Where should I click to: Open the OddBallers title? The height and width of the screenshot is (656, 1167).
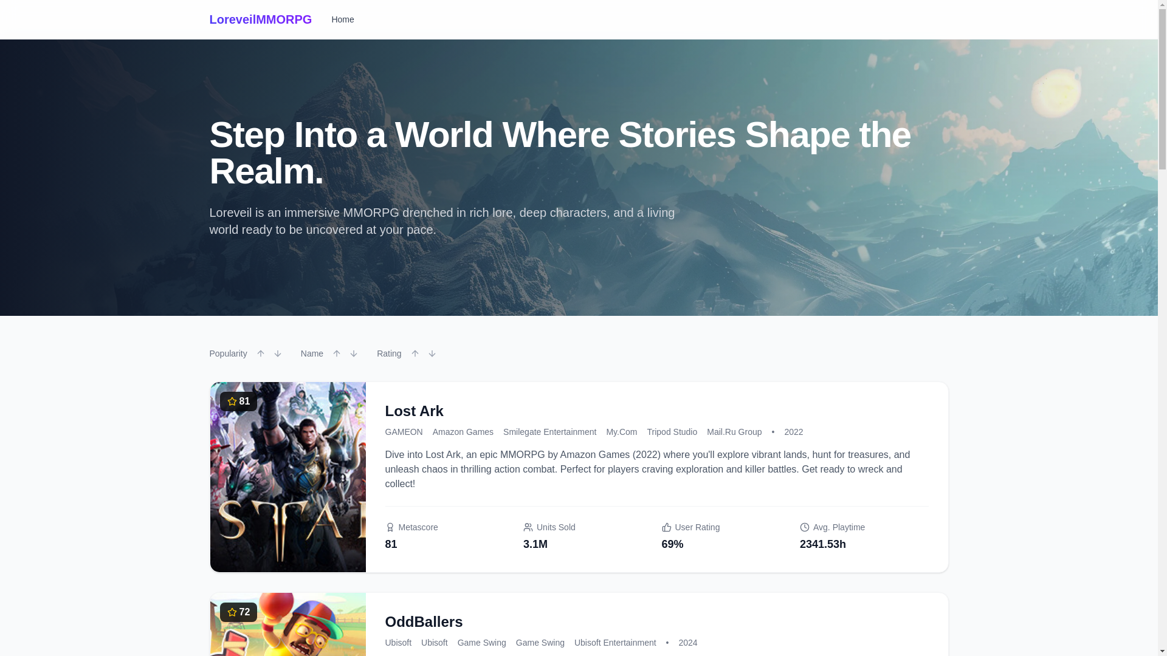(424, 622)
